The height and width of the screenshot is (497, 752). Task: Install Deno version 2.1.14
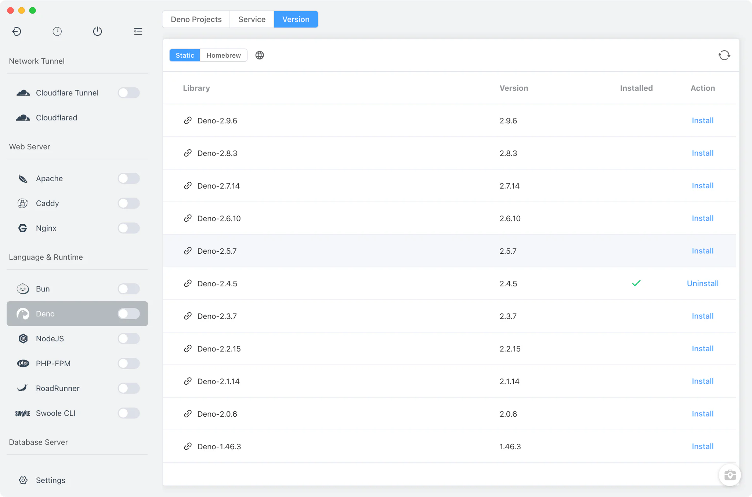pos(702,381)
